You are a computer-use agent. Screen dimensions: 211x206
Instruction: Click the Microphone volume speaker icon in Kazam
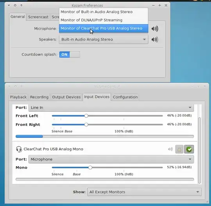click(155, 29)
